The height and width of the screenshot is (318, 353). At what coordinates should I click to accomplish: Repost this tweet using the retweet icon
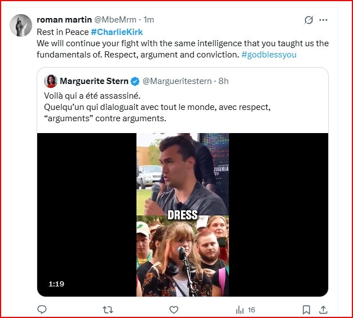pyautogui.click(x=108, y=310)
